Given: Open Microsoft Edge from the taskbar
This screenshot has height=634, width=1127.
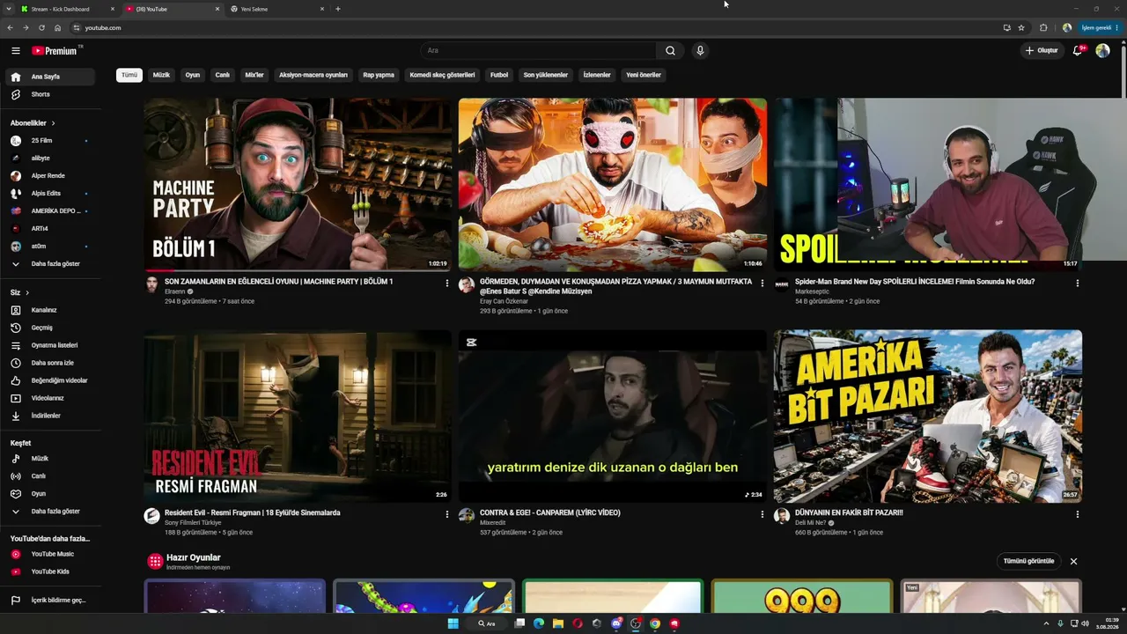Looking at the screenshot, I should pyautogui.click(x=539, y=623).
